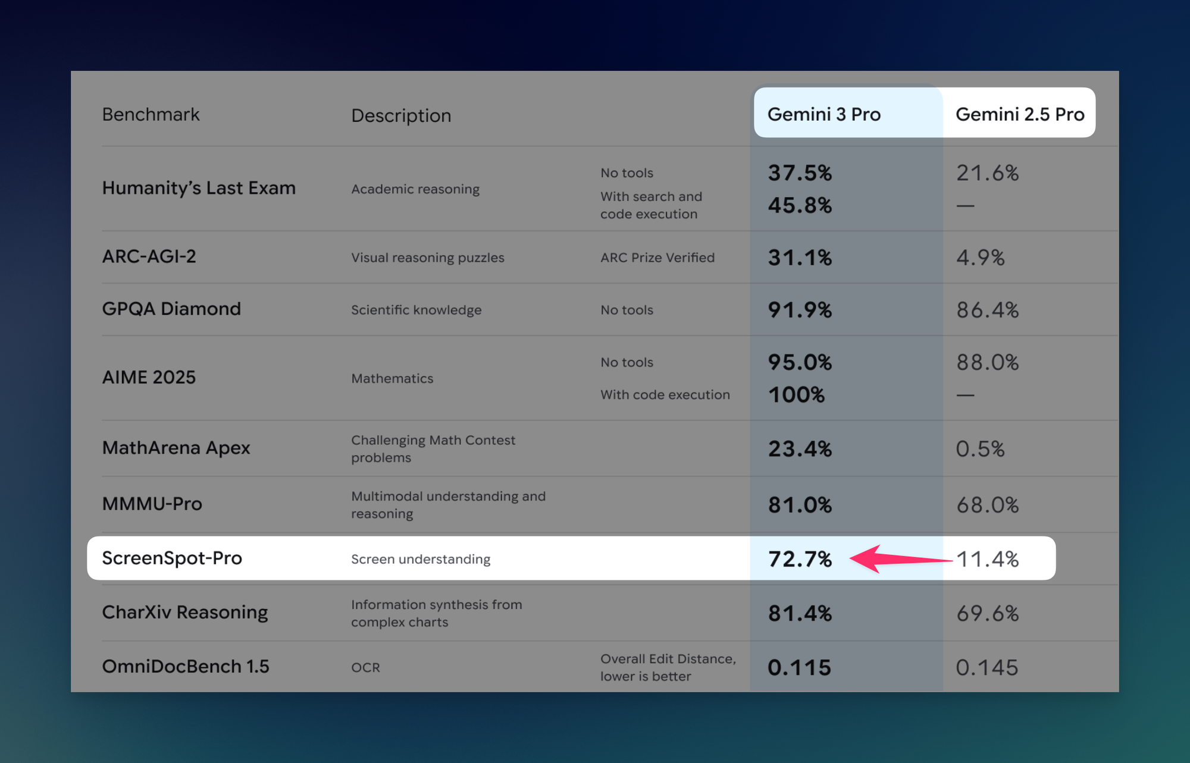Click the Gemini 3 Pro column header
Image resolution: width=1190 pixels, height=763 pixels.
(823, 114)
